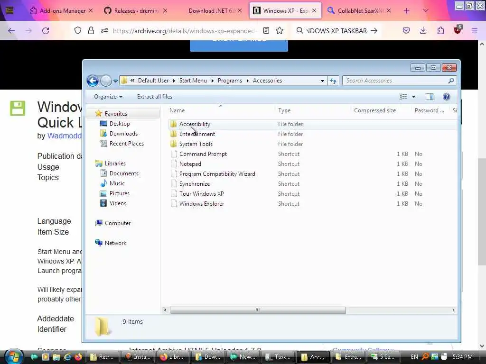Select Desktop in Favorites list
Image resolution: width=486 pixels, height=364 pixels.
coord(119,124)
